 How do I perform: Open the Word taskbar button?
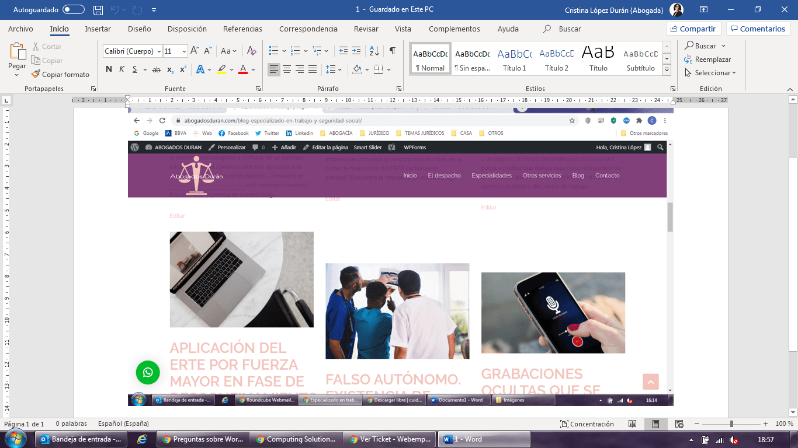484,439
